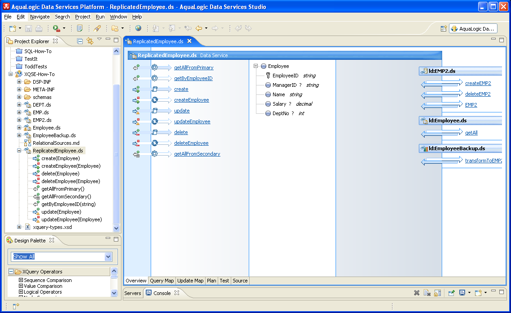Screen dimensions: 511x313
Task: Click the Open Perspective icon
Action: click(444, 29)
